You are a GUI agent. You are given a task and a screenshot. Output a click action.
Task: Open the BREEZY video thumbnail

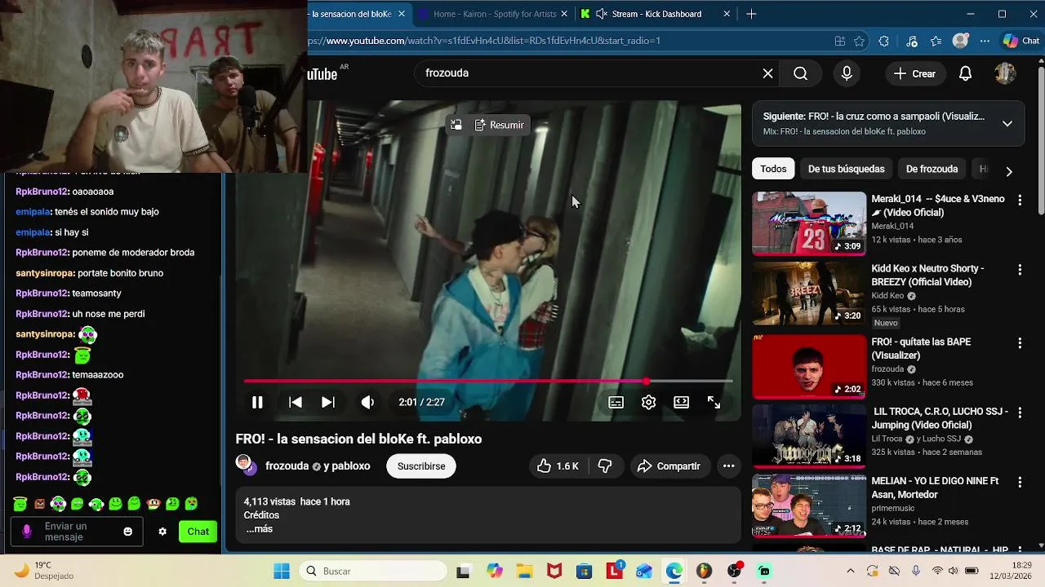809,293
